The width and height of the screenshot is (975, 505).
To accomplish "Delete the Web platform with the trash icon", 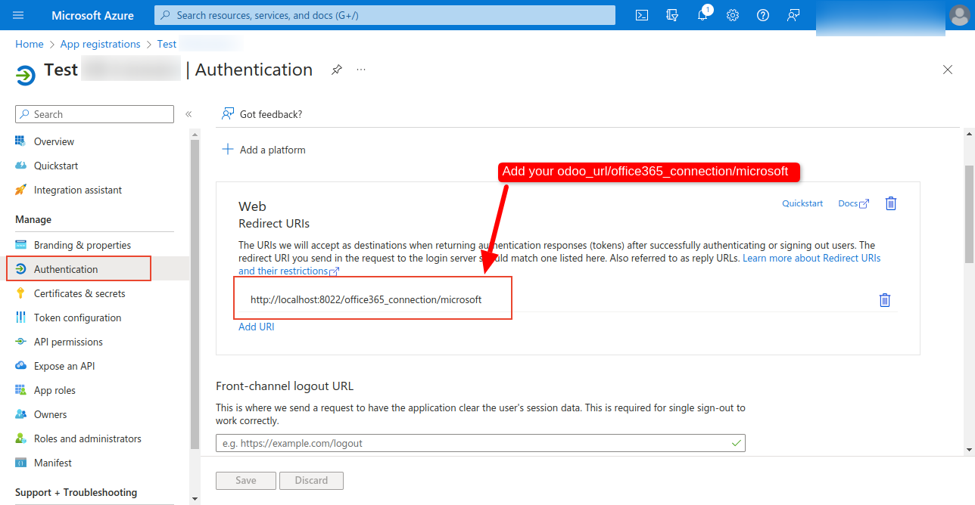I will [891, 203].
